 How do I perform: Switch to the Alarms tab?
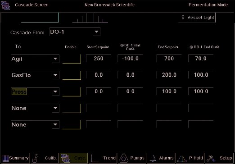(x=161, y=158)
